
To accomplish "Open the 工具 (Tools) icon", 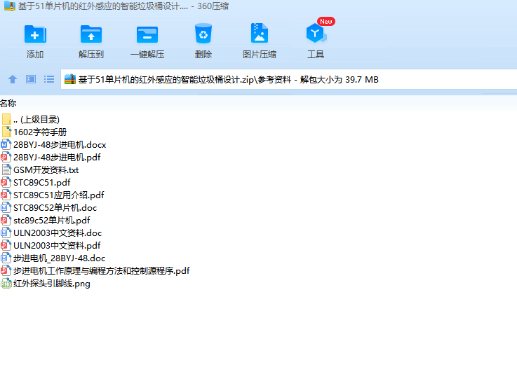I will click(316, 33).
